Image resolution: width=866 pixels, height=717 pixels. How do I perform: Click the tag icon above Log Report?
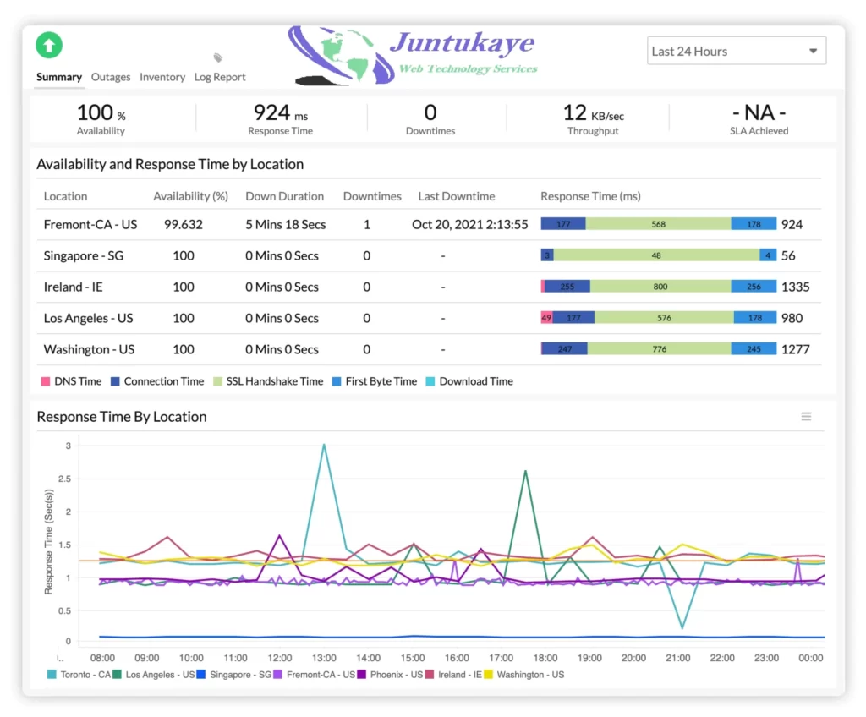(x=218, y=58)
